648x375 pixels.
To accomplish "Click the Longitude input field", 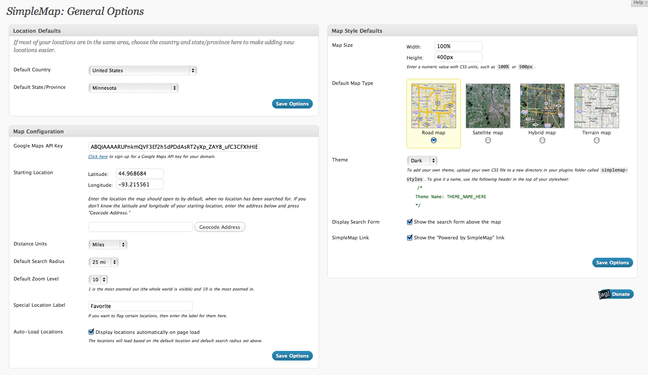I will [x=140, y=185].
